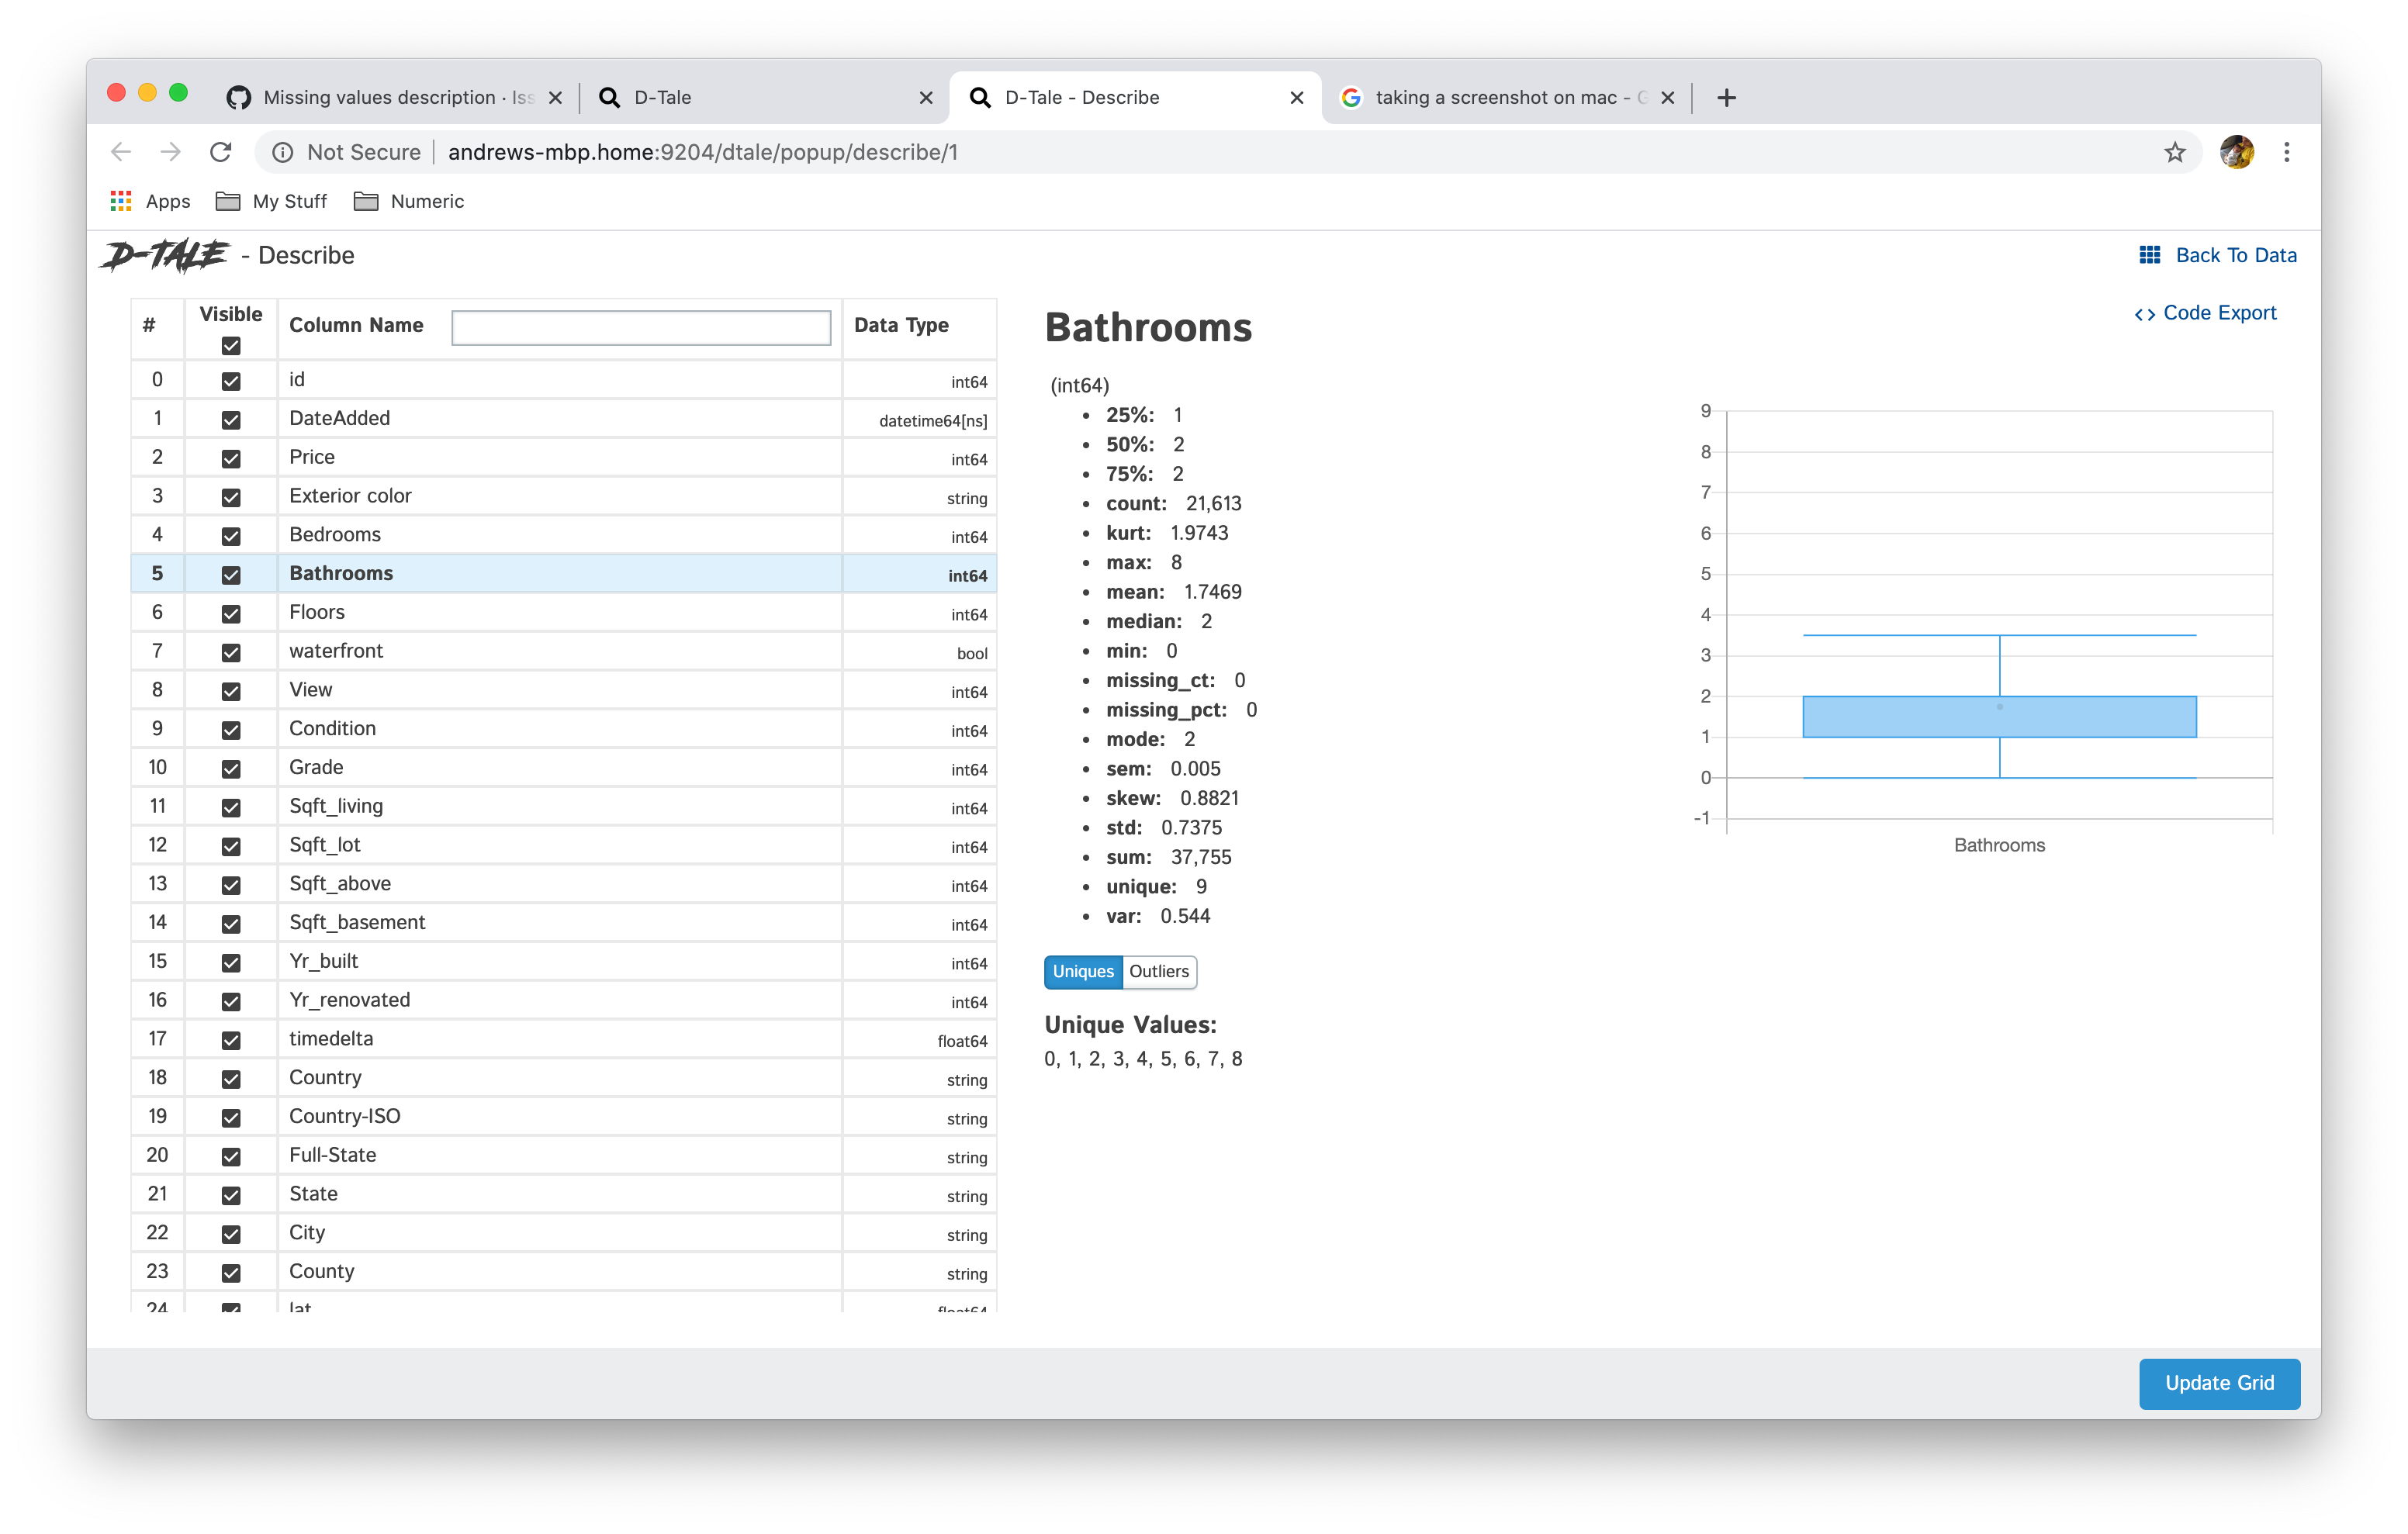Click the browser back arrow
Screen dimensions: 2408x1534
(121, 152)
